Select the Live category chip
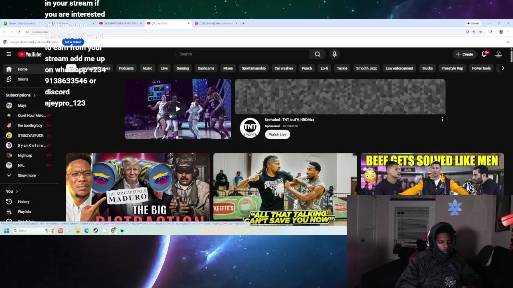The width and height of the screenshot is (513, 288). [164, 68]
